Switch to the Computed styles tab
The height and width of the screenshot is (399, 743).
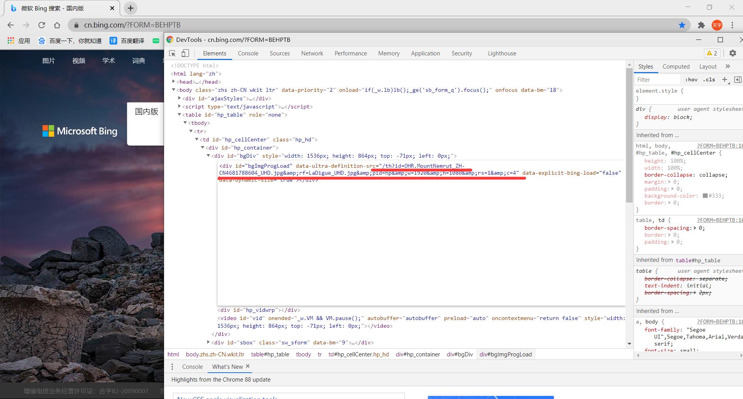pyautogui.click(x=676, y=67)
